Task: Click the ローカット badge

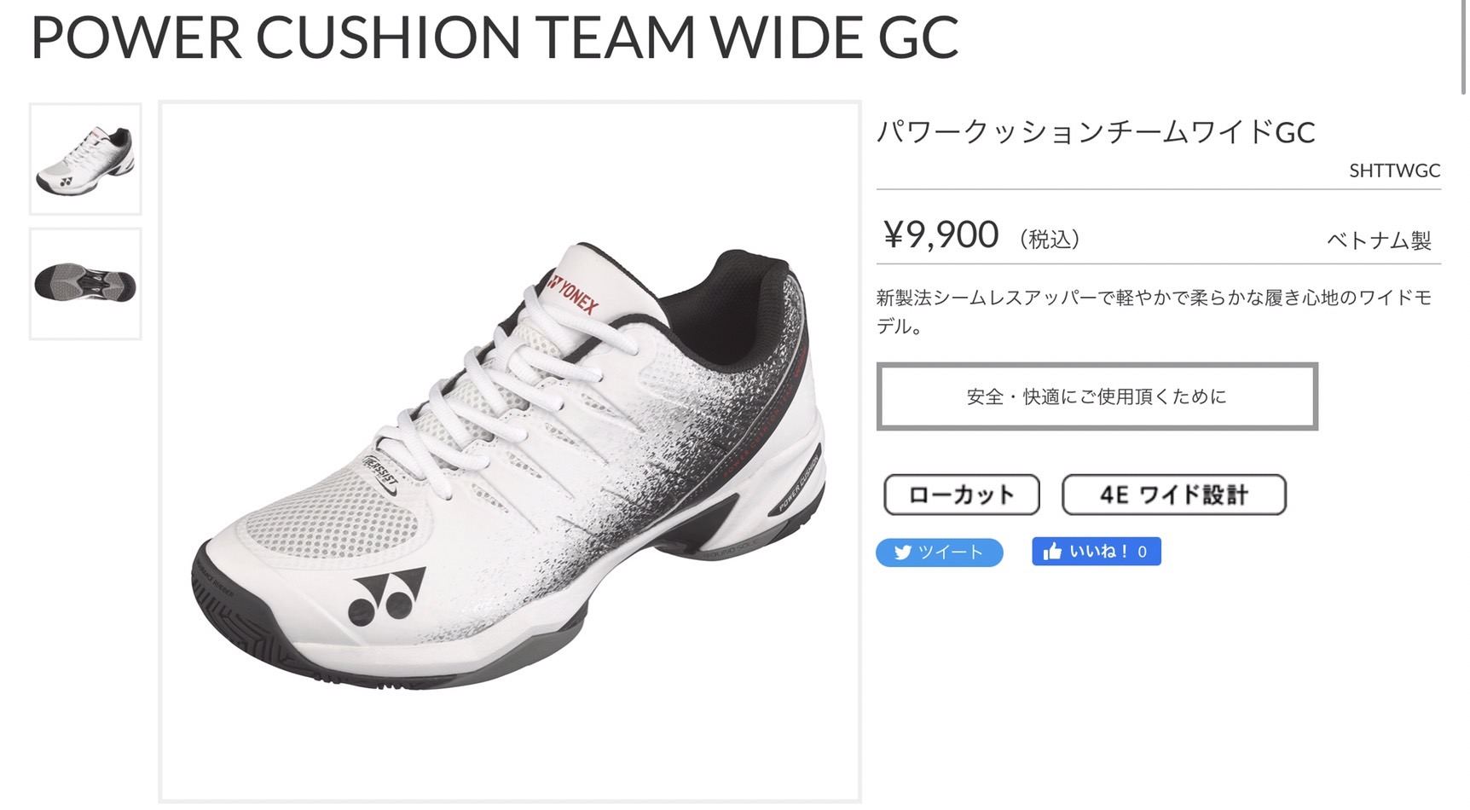Action: (961, 495)
